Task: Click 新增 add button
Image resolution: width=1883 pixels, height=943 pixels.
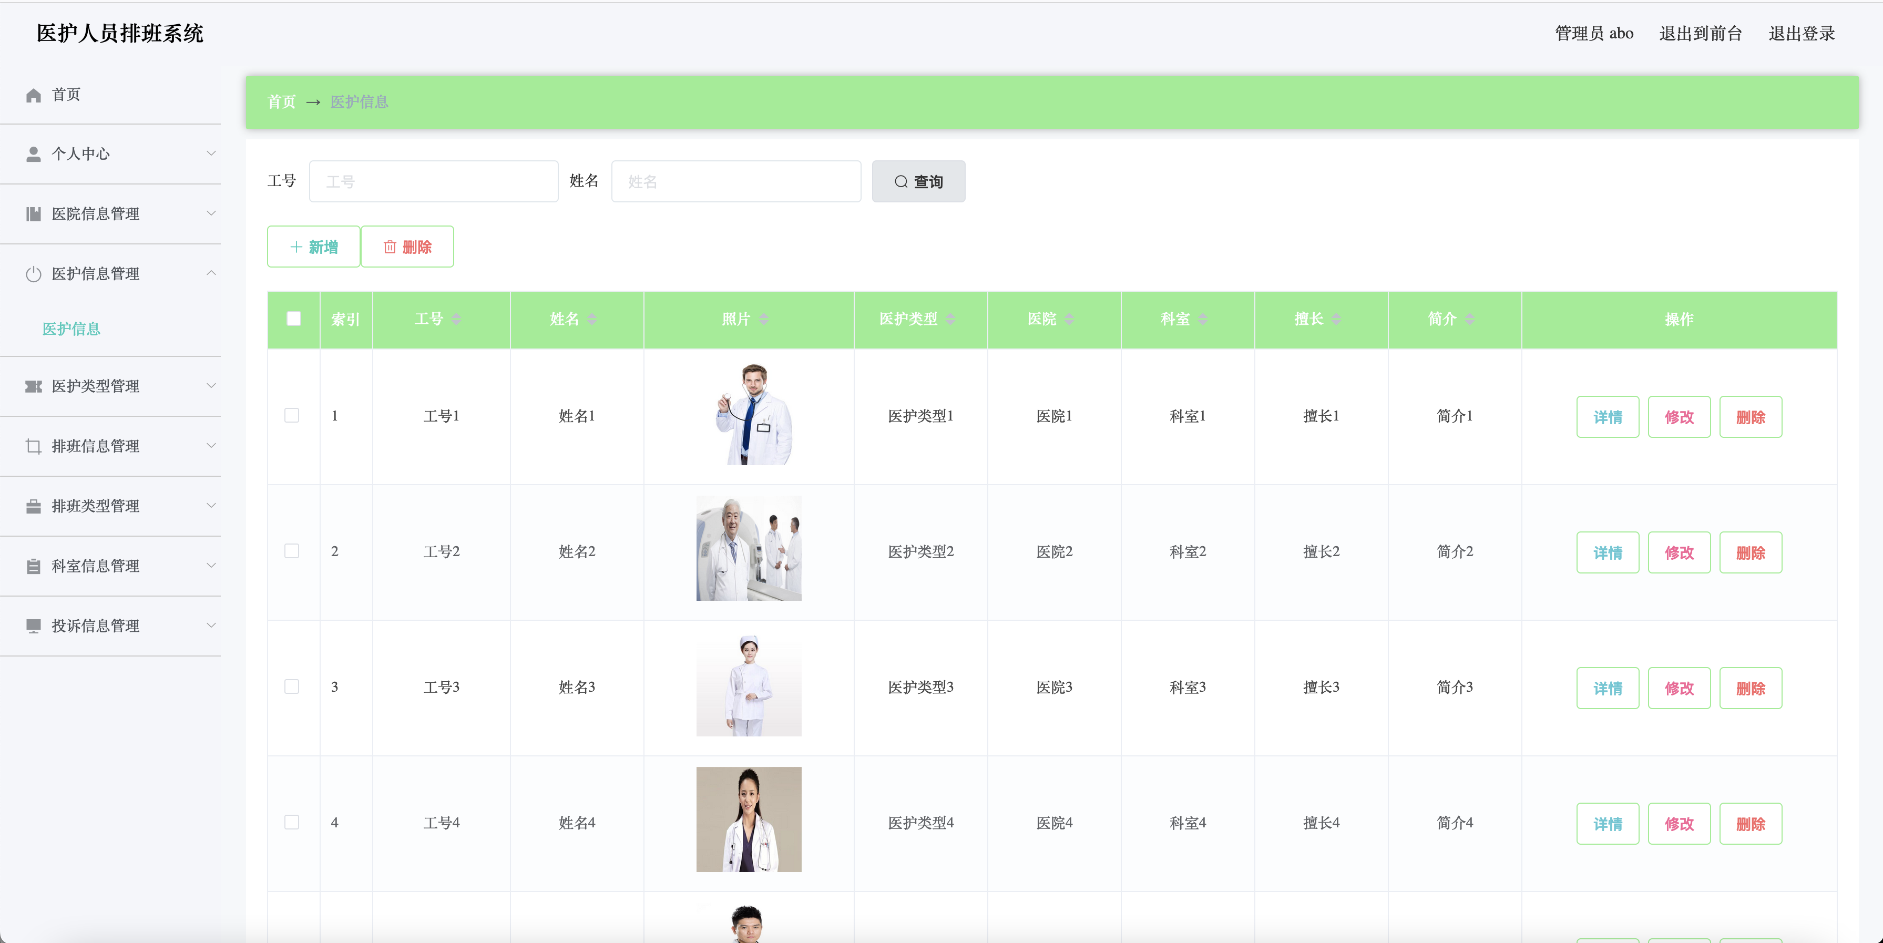Action: 314,247
